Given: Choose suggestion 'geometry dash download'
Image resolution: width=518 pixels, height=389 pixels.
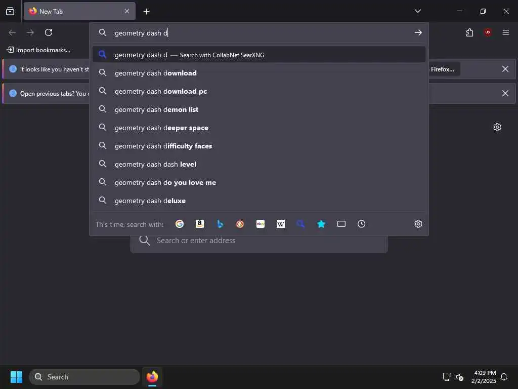Looking at the screenshot, I should click(x=258, y=73).
